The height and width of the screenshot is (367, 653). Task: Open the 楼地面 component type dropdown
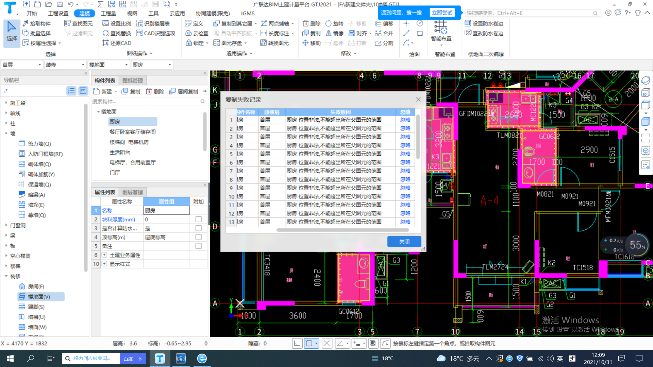[108, 65]
